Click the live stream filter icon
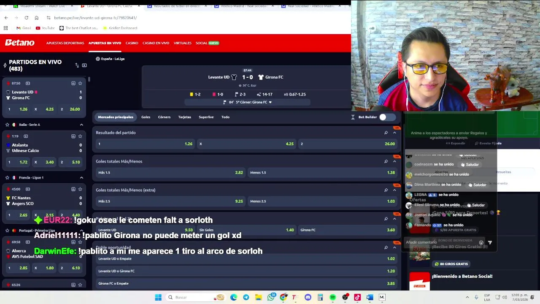The width and height of the screenshot is (540, 304). point(84,65)
